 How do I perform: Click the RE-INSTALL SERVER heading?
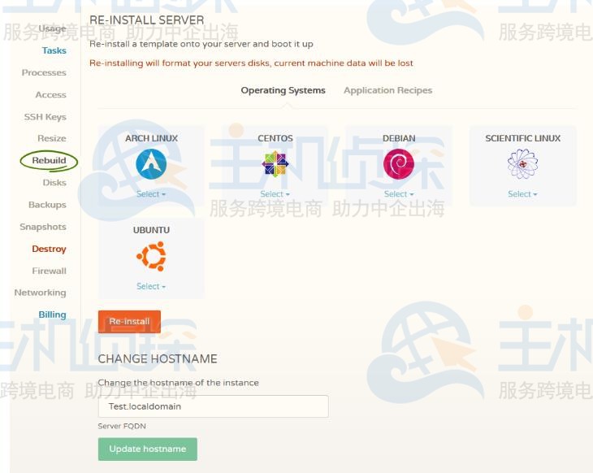[147, 20]
